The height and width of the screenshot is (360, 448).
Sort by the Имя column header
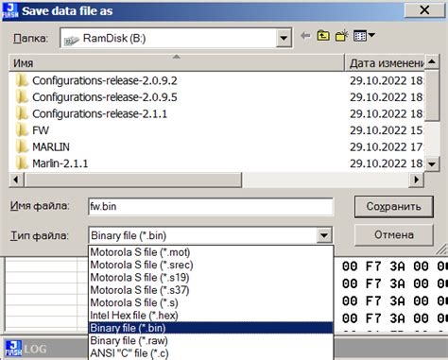(177, 63)
